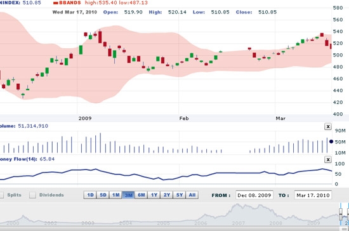Click the Money Flow(14) label
349x231 pixels.
18,159
